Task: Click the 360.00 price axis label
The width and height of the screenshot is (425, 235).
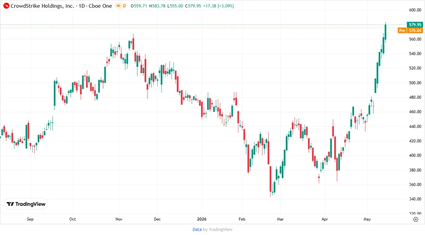Action: pos(415,185)
